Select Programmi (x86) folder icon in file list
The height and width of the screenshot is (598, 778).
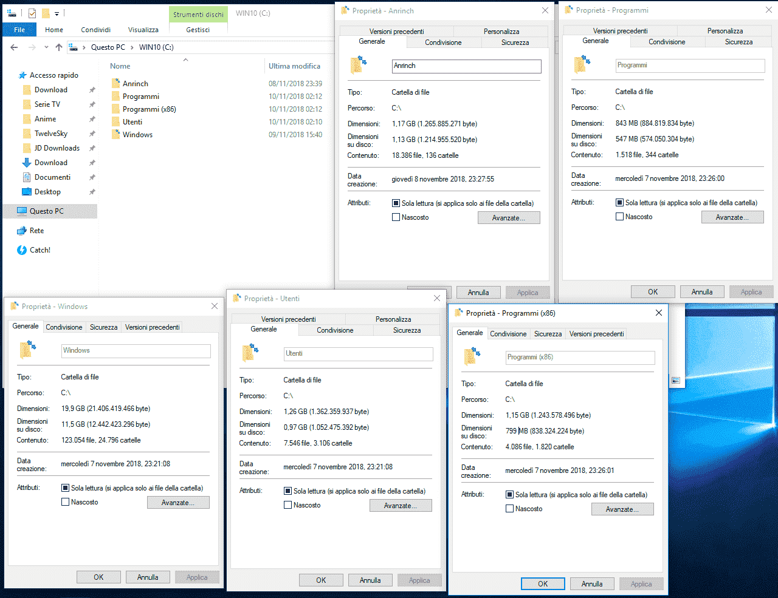tap(115, 109)
